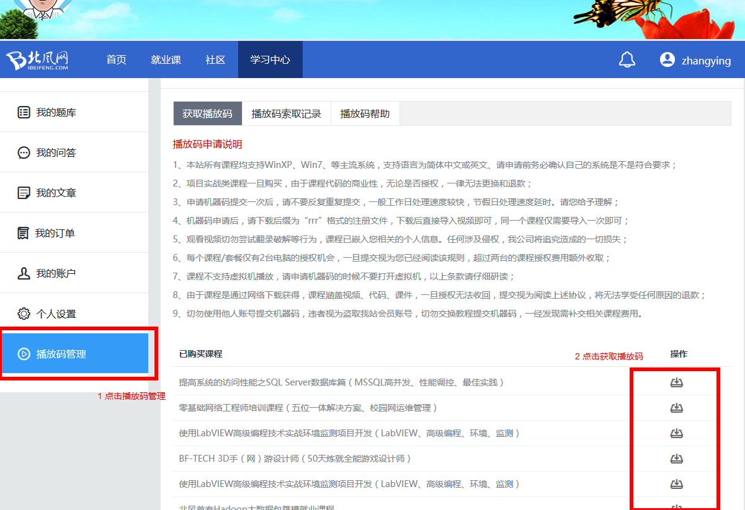Open 我的文章 in the sidebar

coord(74,193)
